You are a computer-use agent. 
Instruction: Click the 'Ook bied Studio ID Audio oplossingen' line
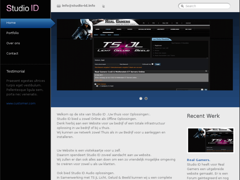86,173
